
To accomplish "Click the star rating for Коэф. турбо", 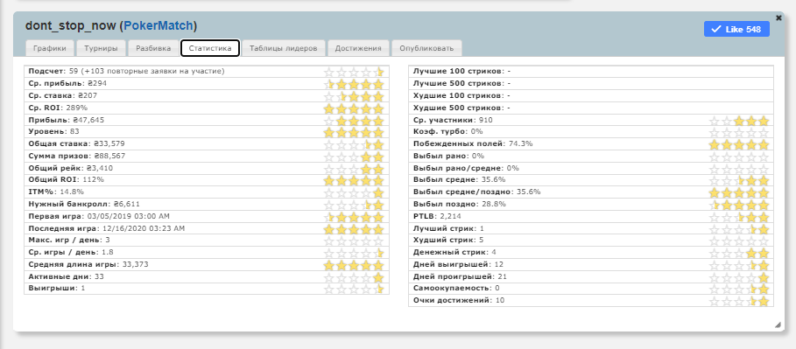I will tap(739, 132).
